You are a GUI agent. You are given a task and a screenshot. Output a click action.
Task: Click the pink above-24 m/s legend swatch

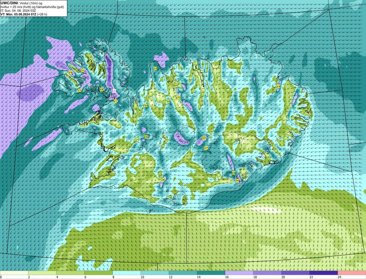click(x=352, y=273)
